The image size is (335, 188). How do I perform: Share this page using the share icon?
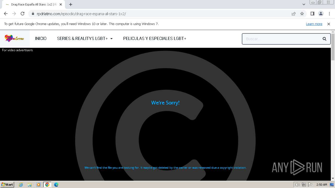click(x=294, y=14)
